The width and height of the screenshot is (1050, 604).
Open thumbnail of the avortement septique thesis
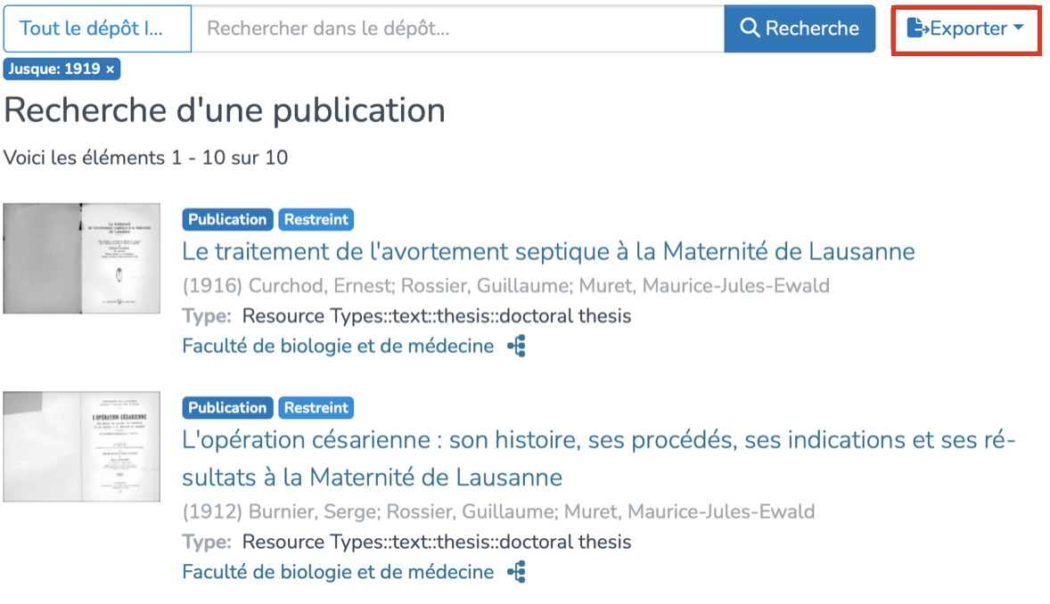(82, 258)
